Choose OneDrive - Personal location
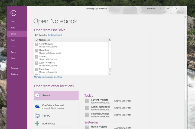Image resolution: width=195 pixels, height=129 pixels. pyautogui.click(x=56, y=106)
